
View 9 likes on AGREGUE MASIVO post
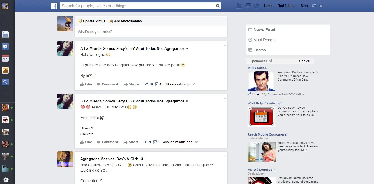[x=148, y=142]
